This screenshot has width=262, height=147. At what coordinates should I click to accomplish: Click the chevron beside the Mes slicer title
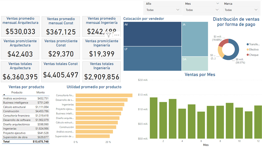coord(218,3)
